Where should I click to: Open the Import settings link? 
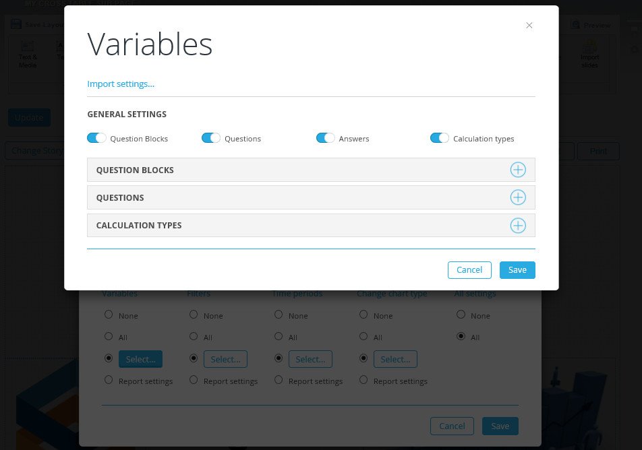tap(121, 84)
